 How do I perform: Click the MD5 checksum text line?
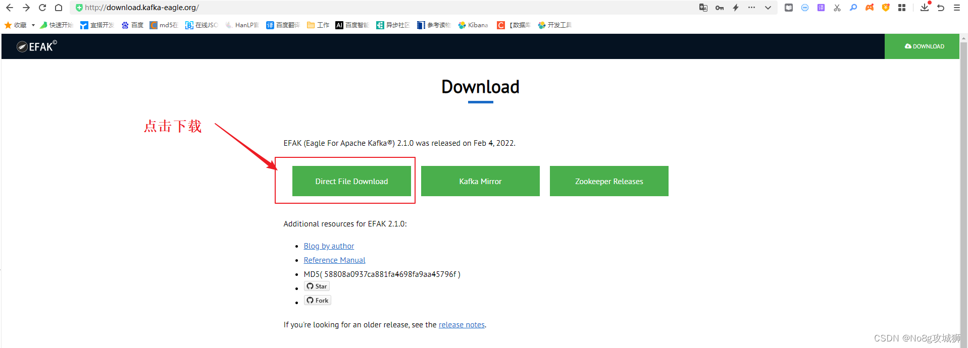[382, 274]
